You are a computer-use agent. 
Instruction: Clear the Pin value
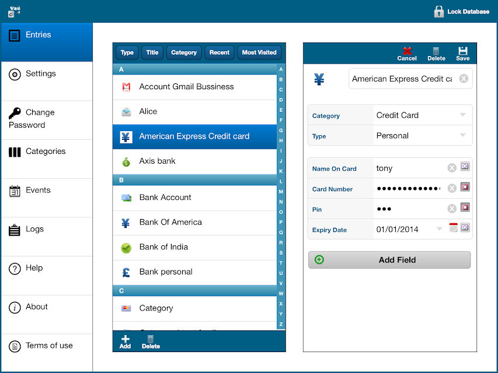(452, 209)
